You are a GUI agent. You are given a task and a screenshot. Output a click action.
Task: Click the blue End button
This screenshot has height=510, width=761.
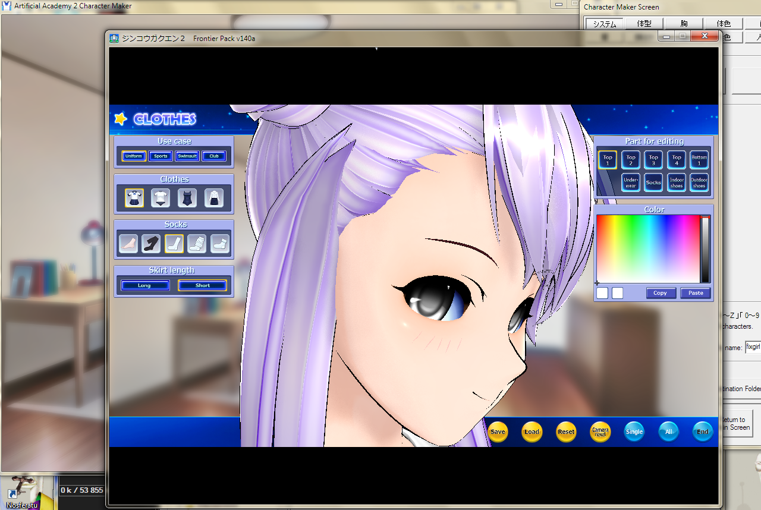coord(703,432)
